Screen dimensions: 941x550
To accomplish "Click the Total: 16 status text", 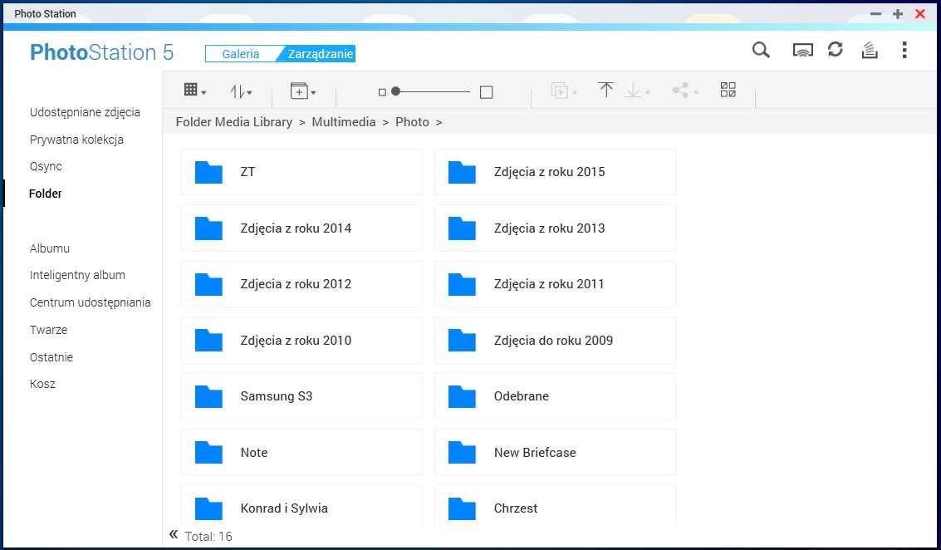I will tap(208, 537).
